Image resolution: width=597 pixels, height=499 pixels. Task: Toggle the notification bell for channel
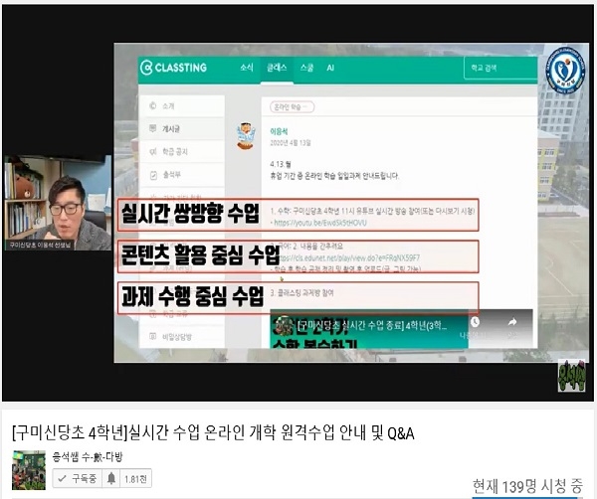click(x=110, y=479)
